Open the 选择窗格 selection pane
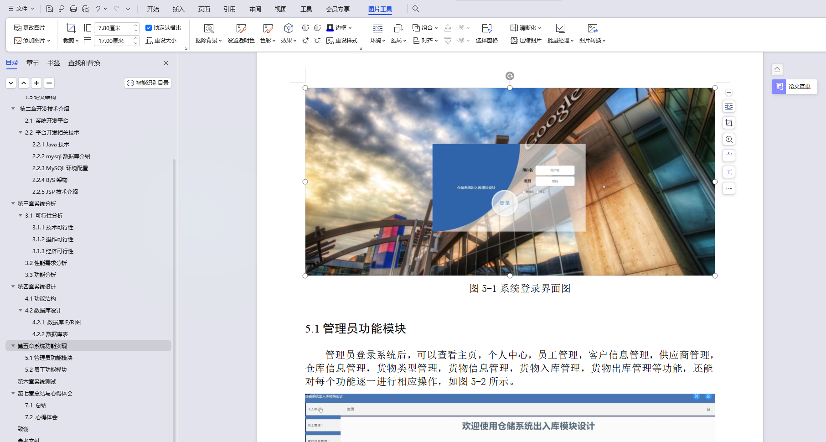 [487, 33]
